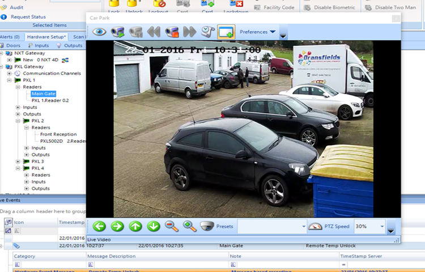Click the fast-forward double-arrow video icon
425x272 pixels.
pos(190,32)
